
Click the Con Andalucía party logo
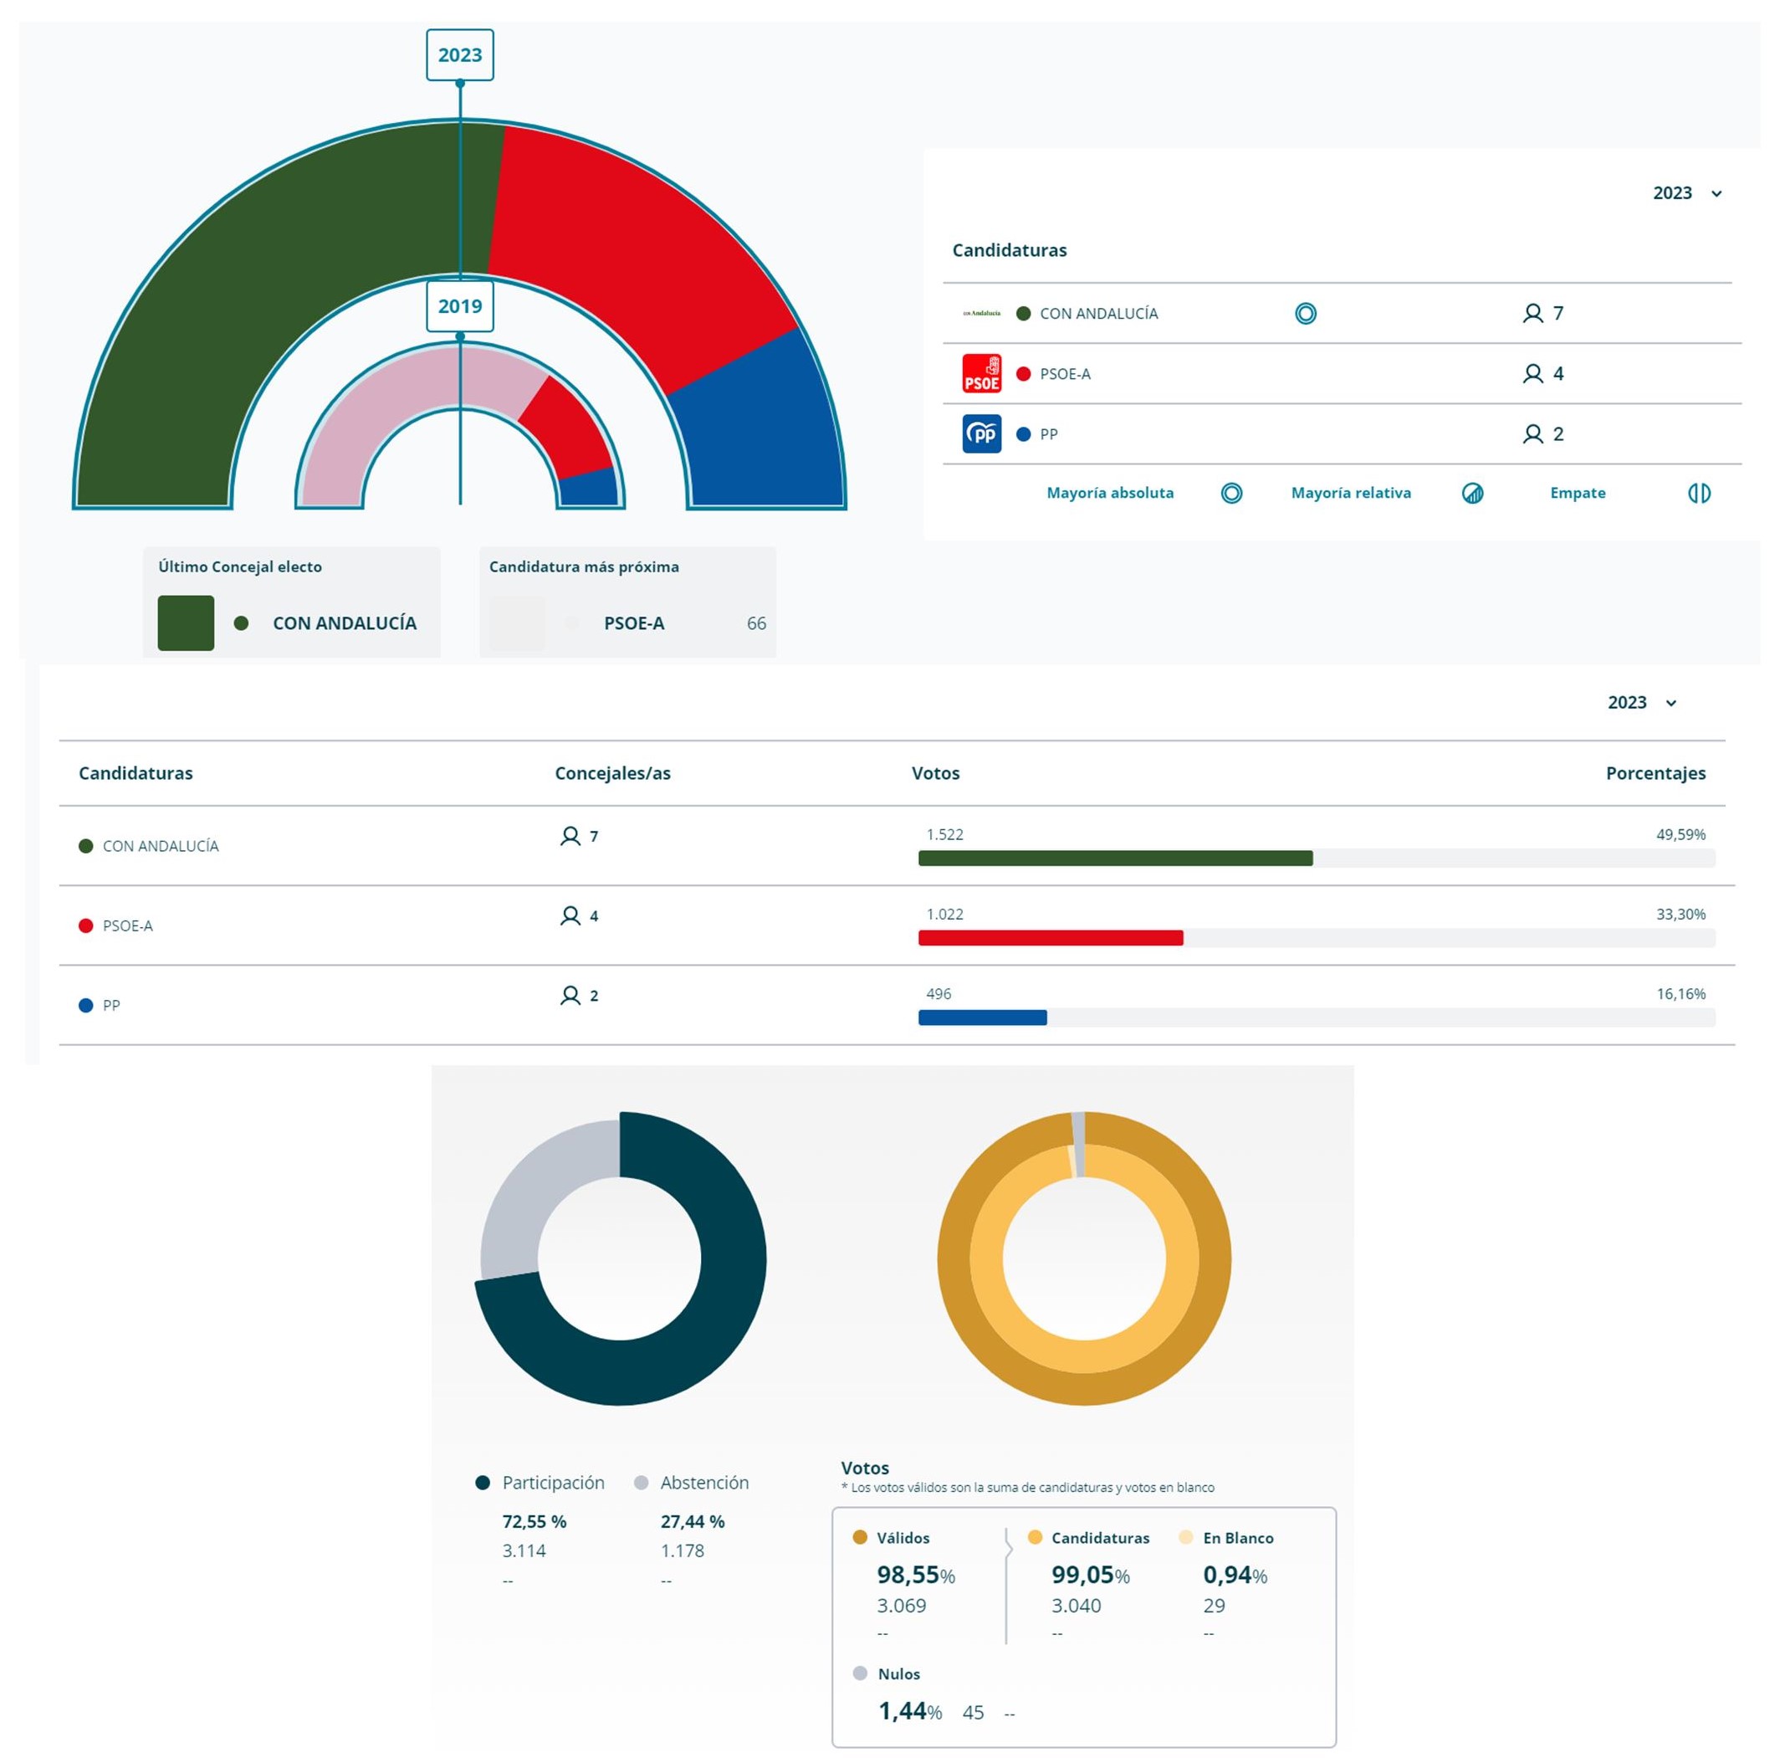click(981, 314)
